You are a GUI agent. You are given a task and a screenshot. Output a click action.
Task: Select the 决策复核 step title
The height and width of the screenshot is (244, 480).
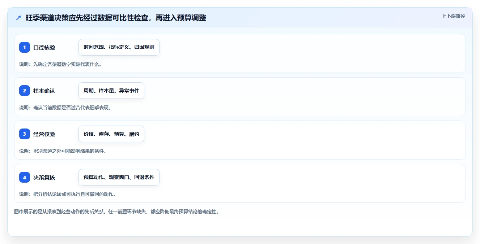pyautogui.click(x=44, y=177)
